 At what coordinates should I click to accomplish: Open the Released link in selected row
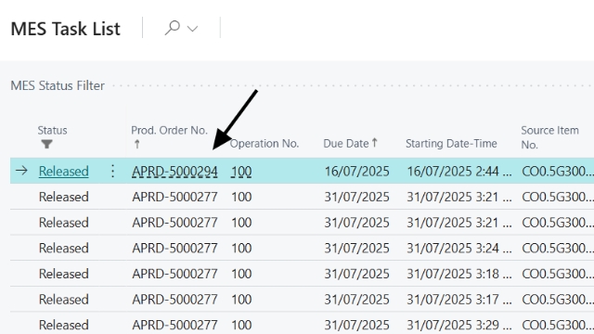click(64, 172)
